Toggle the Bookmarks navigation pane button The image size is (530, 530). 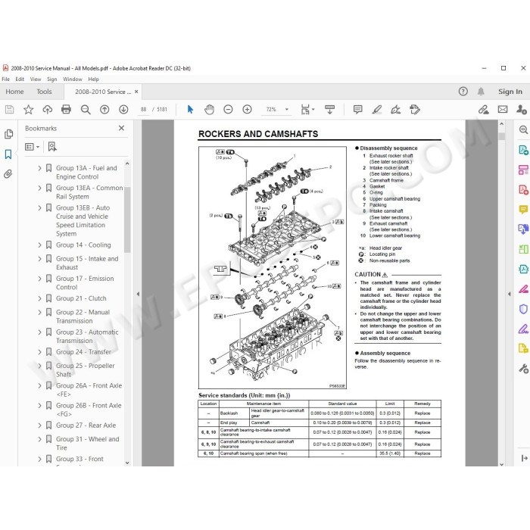pos(8,154)
